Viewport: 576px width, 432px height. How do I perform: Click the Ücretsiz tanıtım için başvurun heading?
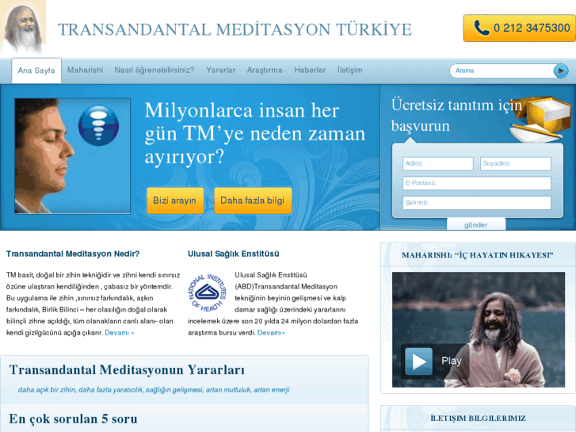[456, 115]
